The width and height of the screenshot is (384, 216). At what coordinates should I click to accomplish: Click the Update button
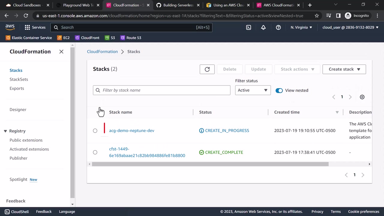pos(259,69)
